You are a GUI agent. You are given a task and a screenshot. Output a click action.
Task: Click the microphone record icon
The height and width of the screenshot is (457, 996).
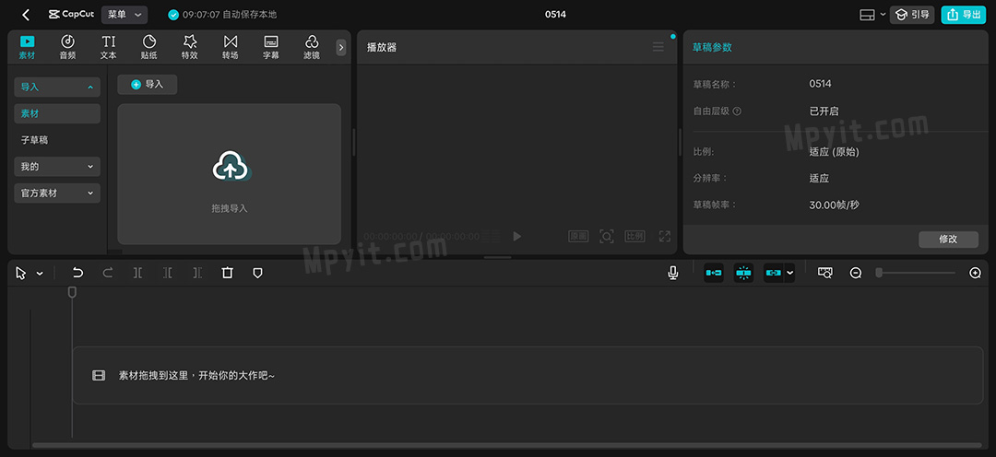(x=672, y=273)
